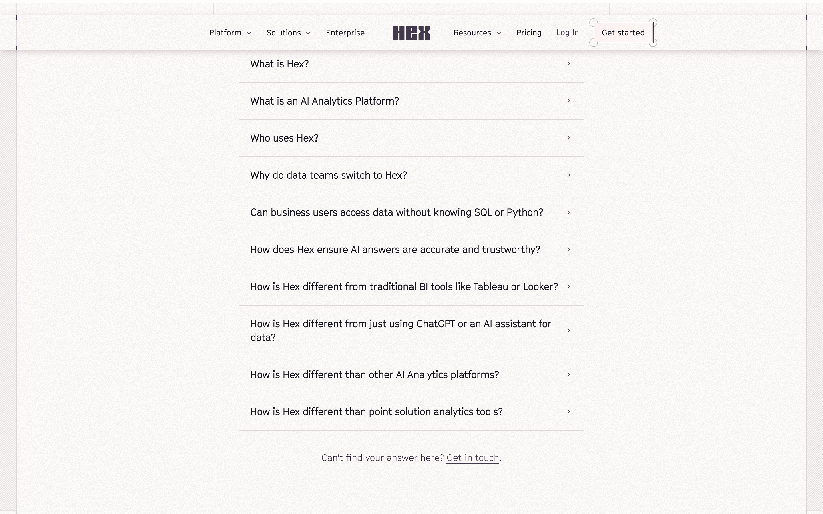823x514 pixels.
Task: Follow the 'Get in touch' link
Action: [x=472, y=458]
